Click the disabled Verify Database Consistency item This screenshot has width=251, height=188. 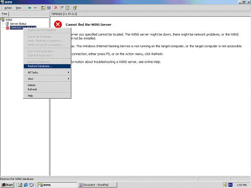click(x=47, y=41)
